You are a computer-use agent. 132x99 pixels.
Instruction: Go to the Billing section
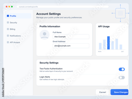click(18, 29)
